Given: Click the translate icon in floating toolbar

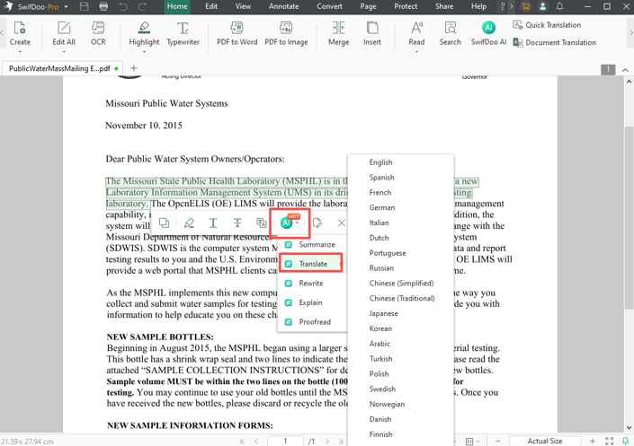Looking at the screenshot, I should [262, 223].
